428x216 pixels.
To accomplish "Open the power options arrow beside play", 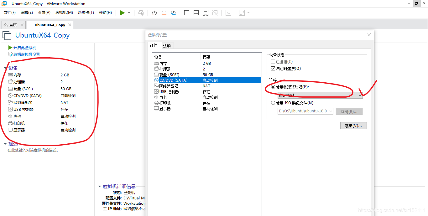I will pyautogui.click(x=129, y=13).
